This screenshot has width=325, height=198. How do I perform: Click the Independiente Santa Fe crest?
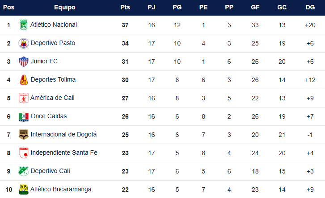(x=23, y=153)
